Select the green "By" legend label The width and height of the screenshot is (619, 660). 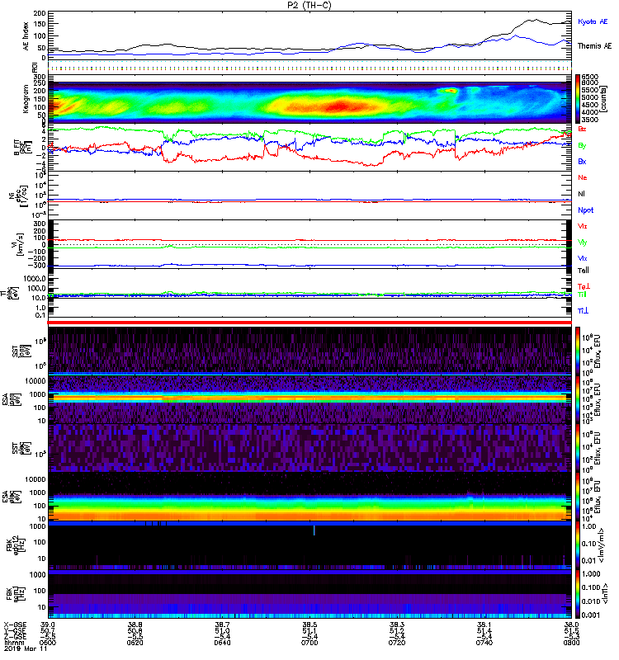tap(582, 146)
